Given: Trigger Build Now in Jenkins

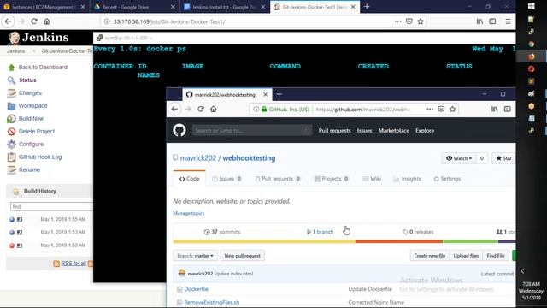Looking at the screenshot, I should [31, 118].
